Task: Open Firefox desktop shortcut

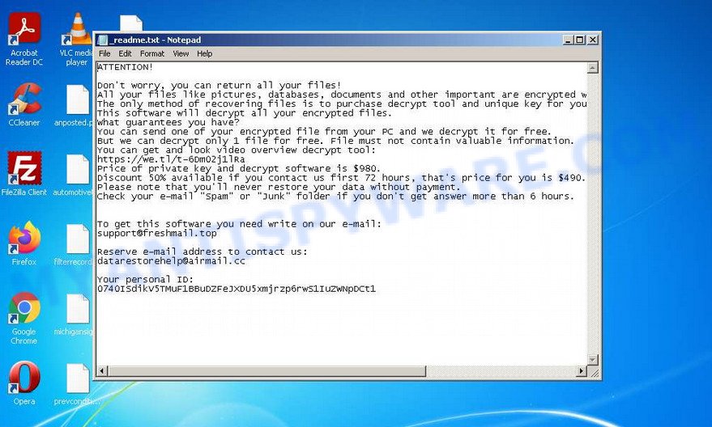Action: coord(24,243)
